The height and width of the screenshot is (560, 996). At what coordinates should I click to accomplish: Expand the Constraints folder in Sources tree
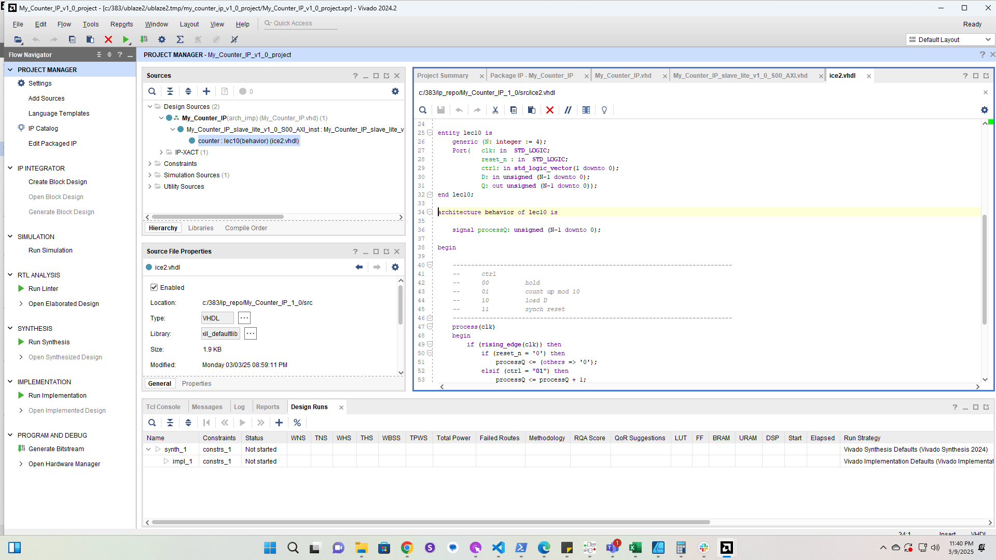tap(150, 164)
